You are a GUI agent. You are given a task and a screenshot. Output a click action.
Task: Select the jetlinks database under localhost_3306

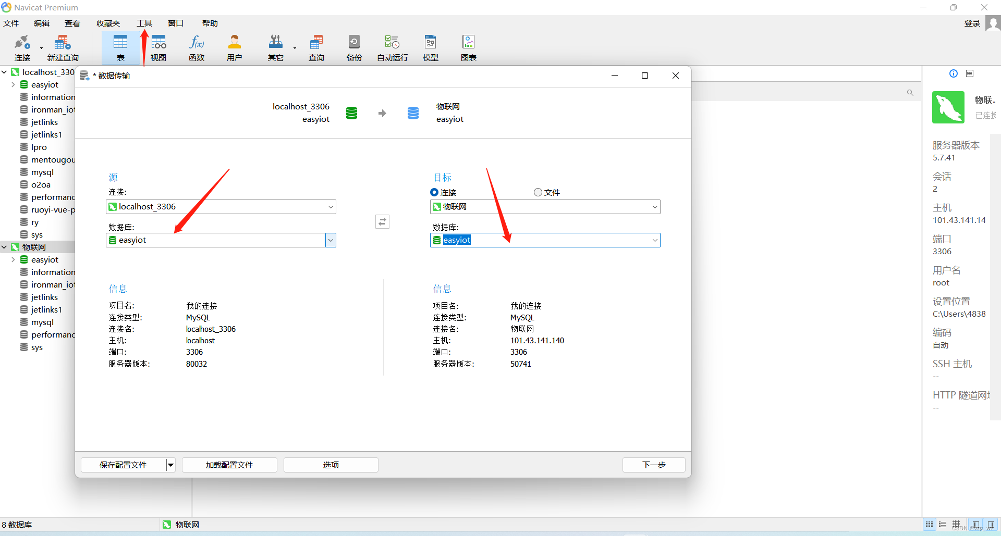(44, 122)
